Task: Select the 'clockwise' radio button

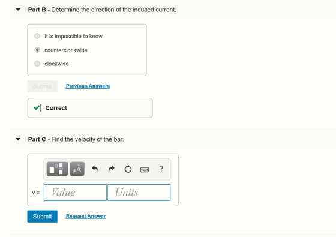Action: click(37, 64)
